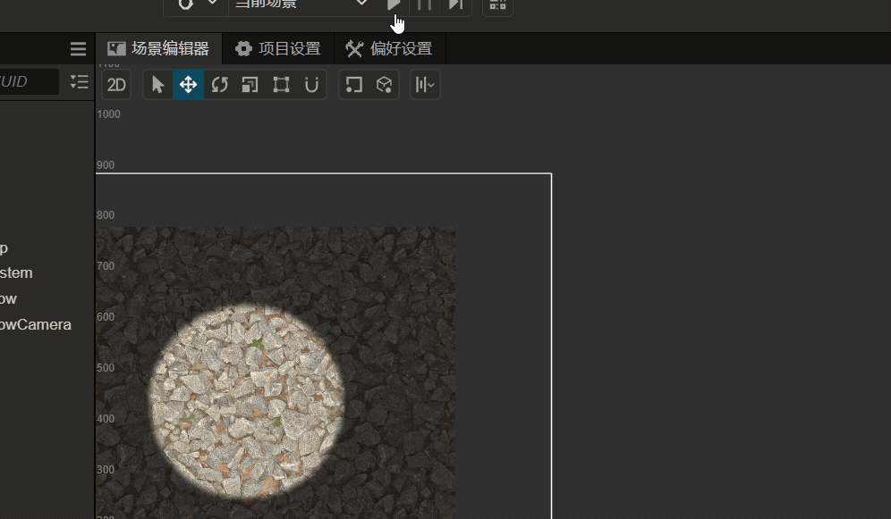Switch to the 项目设置 tab

(278, 49)
